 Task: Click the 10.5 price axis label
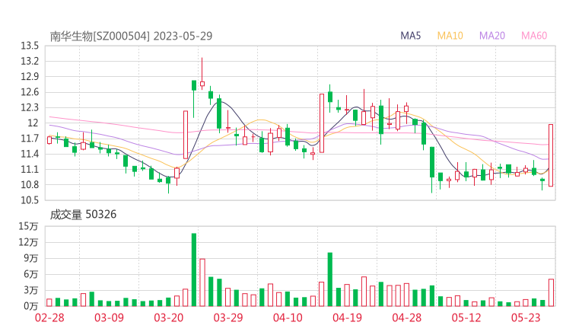(30, 200)
